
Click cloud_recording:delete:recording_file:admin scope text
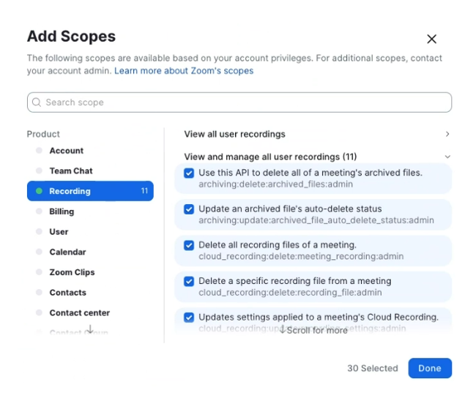290,293
